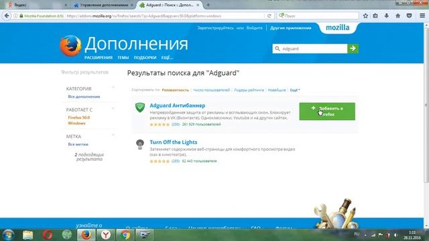Image resolution: width=429 pixels, height=241 pixels.
Task: Open Turn Off the Lights link
Action: 174,142
